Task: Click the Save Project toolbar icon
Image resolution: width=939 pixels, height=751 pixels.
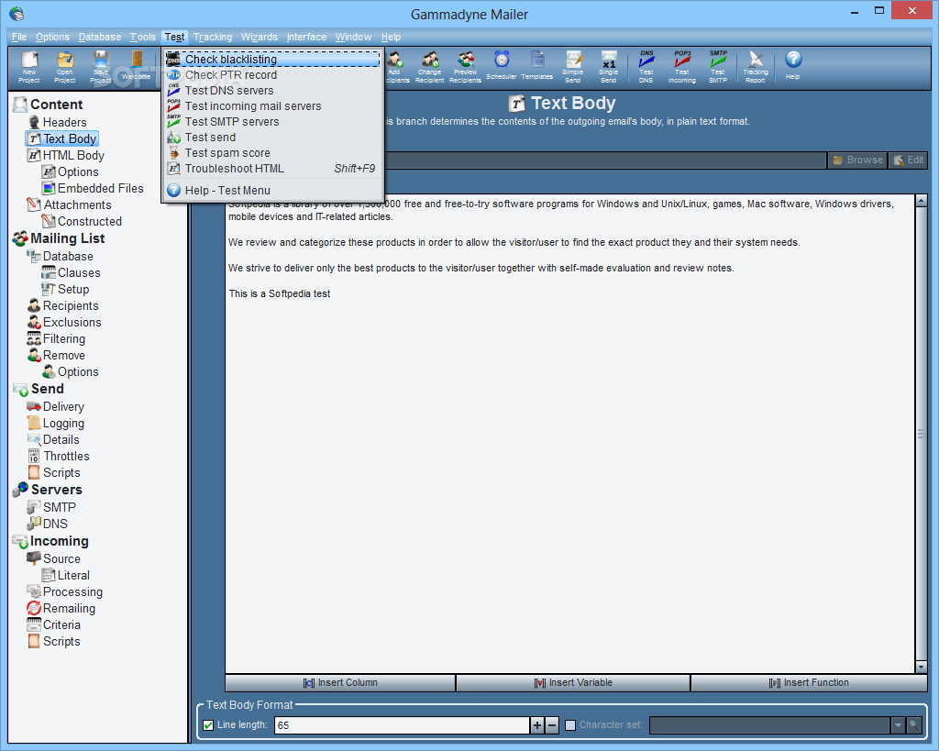Action: [x=101, y=66]
